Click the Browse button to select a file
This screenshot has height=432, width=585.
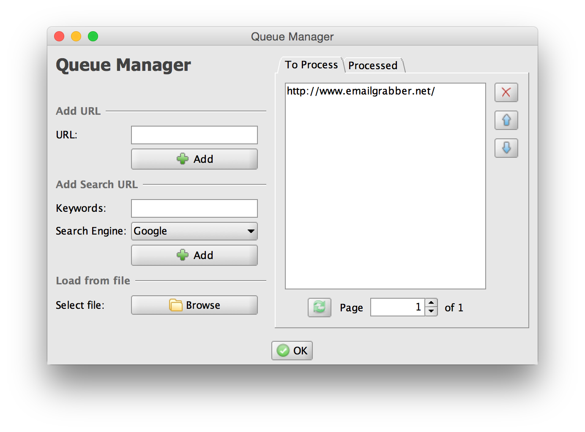coord(194,305)
